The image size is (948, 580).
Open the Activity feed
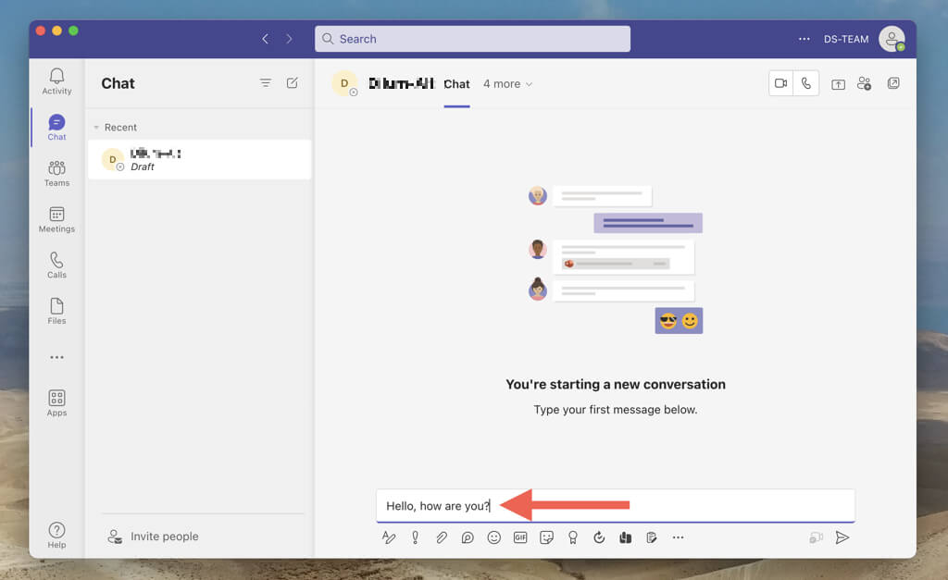click(x=56, y=81)
